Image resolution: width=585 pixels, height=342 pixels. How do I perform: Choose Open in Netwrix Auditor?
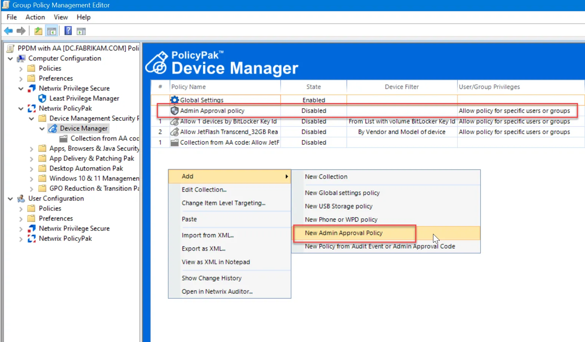[229, 292]
